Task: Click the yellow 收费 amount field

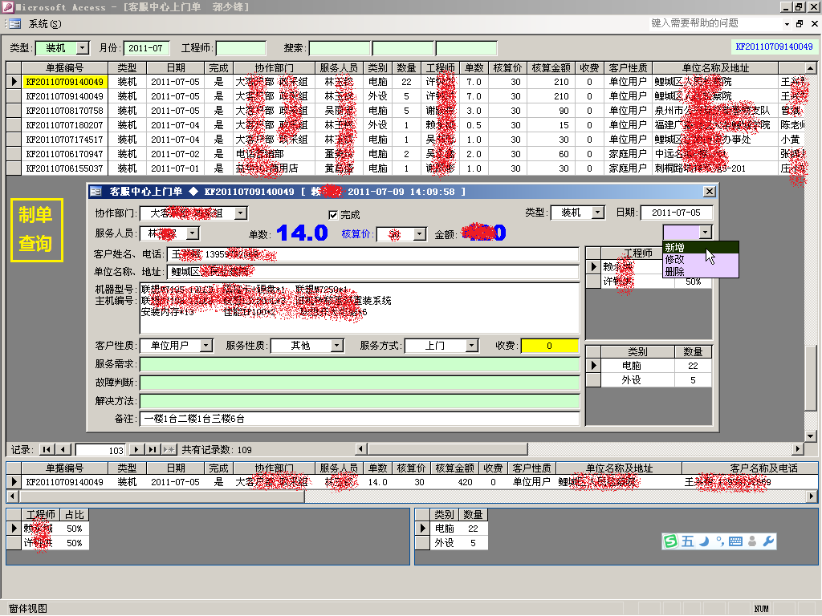Action: (x=549, y=346)
